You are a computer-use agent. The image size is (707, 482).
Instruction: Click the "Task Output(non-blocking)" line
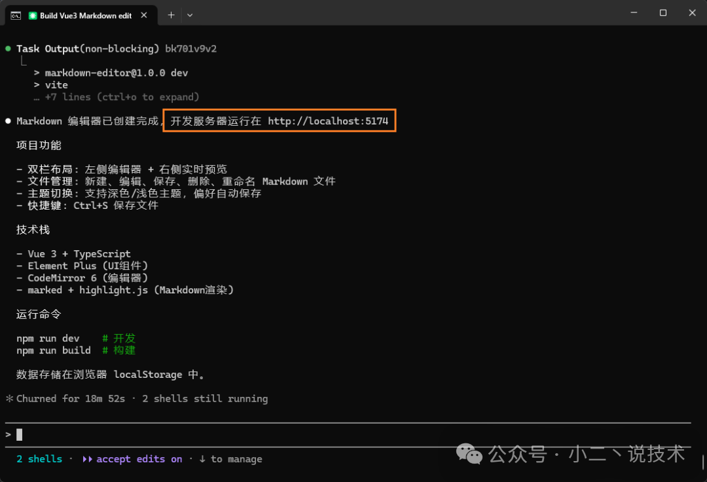[88, 48]
